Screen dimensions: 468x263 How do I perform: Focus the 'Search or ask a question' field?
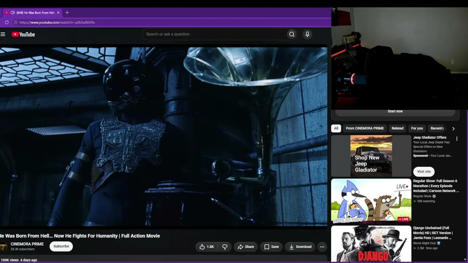214,34
